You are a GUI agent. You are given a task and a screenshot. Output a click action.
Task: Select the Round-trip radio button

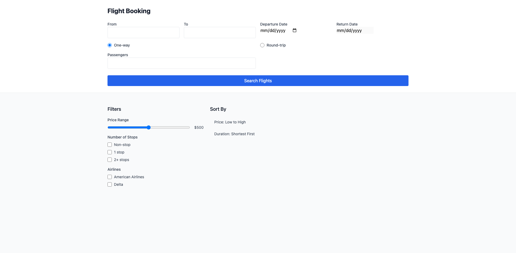coord(262,45)
